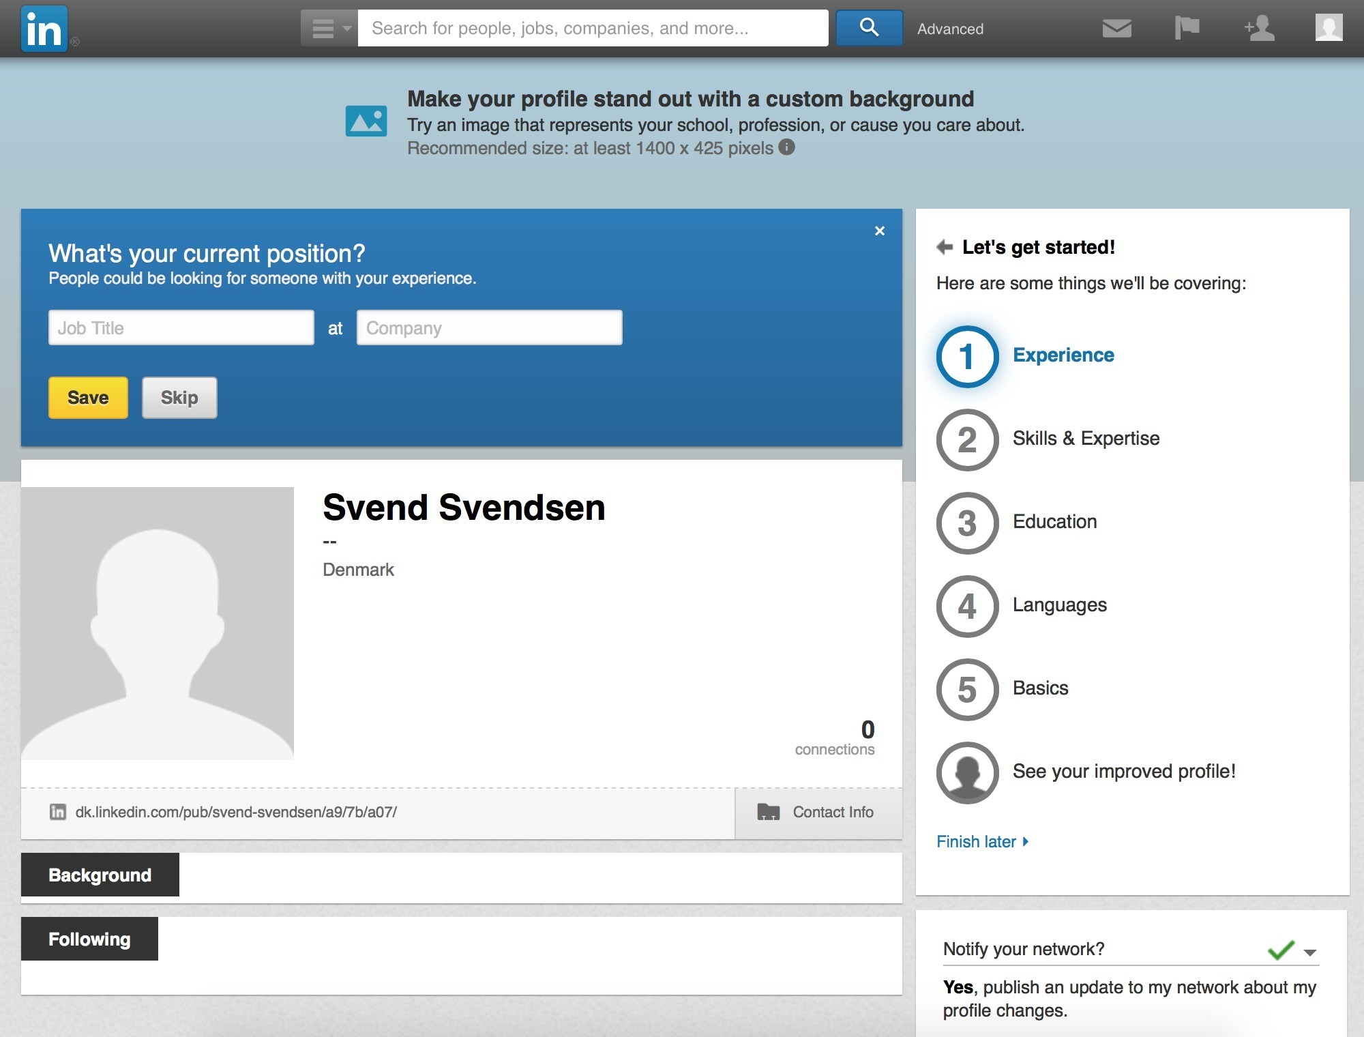Click the Skip button on position form
1364x1037 pixels.
tap(179, 396)
